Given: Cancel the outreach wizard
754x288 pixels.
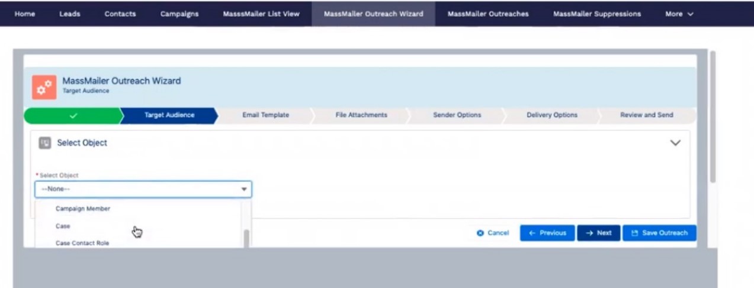Looking at the screenshot, I should click(x=493, y=233).
